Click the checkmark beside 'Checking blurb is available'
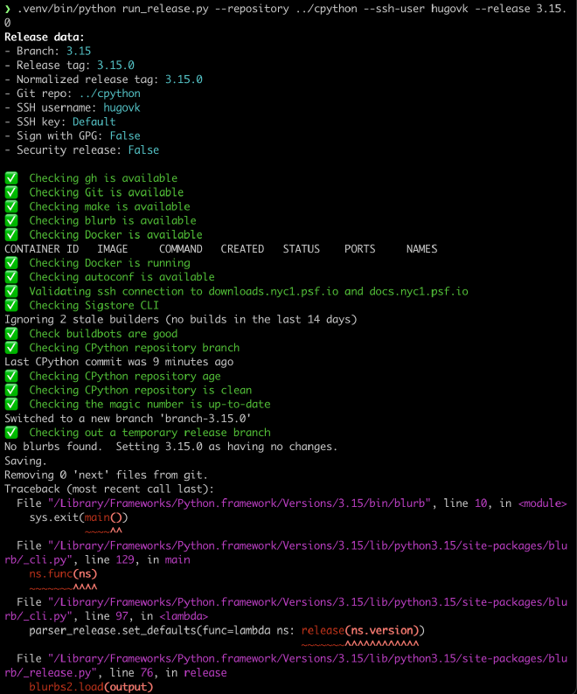 tap(11, 220)
